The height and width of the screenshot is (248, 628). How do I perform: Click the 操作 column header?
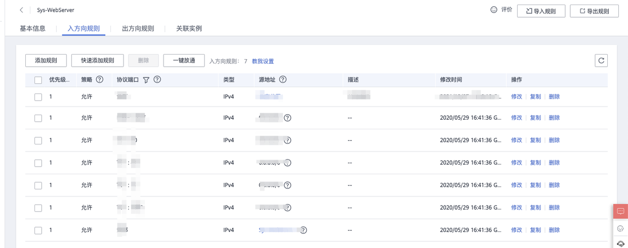[x=517, y=80]
